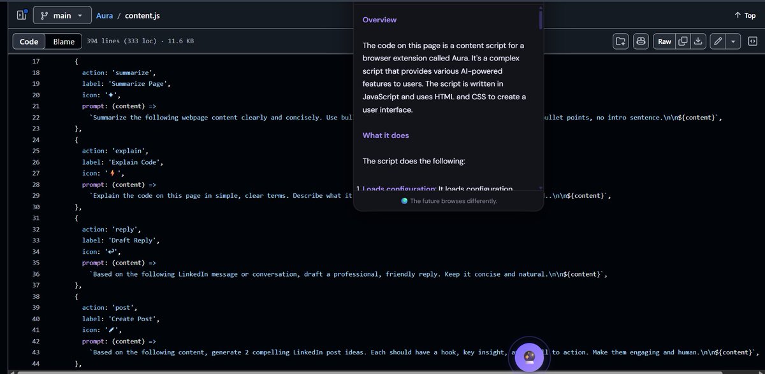Viewport: 765px width, 374px height.
Task: Click 'The script does the following:' text
Action: click(x=414, y=161)
